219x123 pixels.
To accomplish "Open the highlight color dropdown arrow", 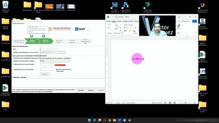I will [132, 30].
